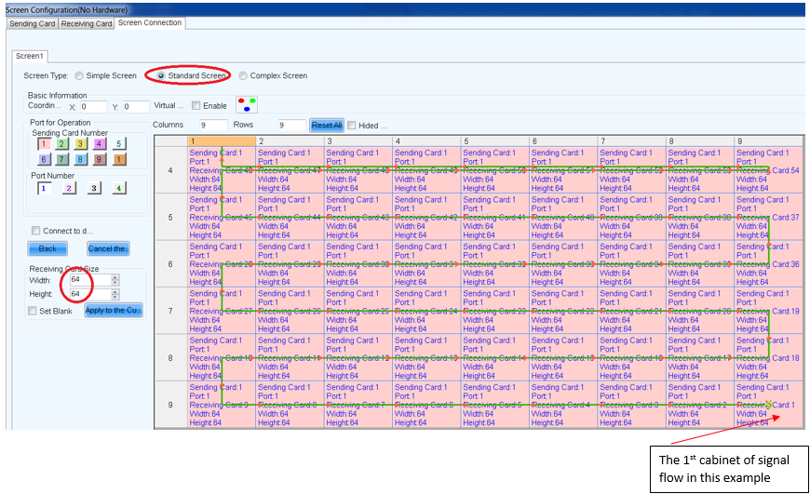Screen dimensions: 810x494
Task: Adjust the Height spinner arrows
Action: click(115, 294)
